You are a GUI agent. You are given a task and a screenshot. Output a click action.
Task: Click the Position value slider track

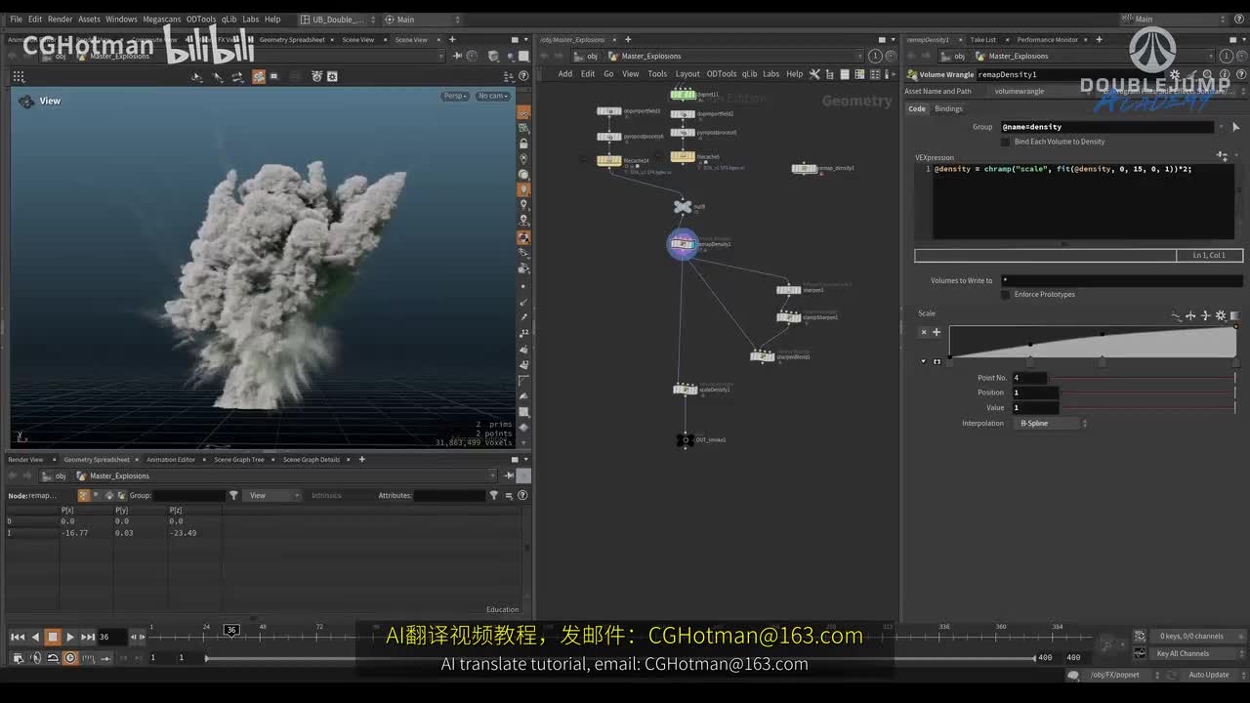click(x=1150, y=393)
